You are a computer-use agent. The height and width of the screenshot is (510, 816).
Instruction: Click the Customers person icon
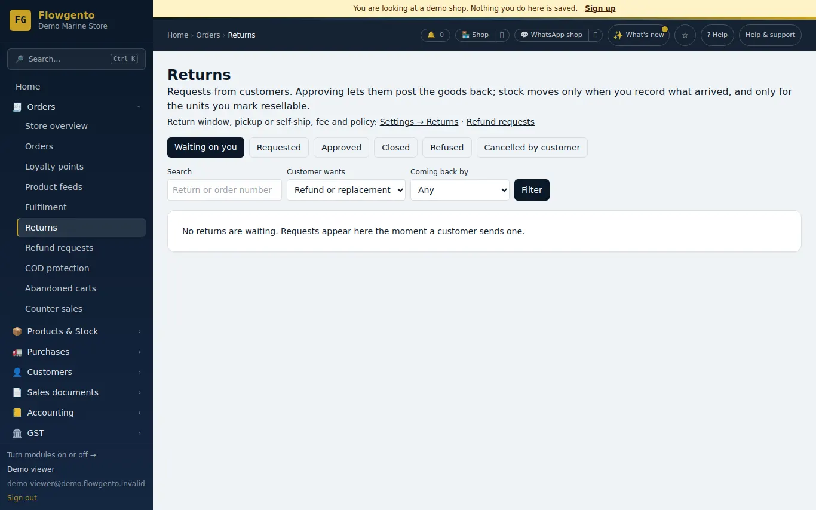pyautogui.click(x=17, y=372)
